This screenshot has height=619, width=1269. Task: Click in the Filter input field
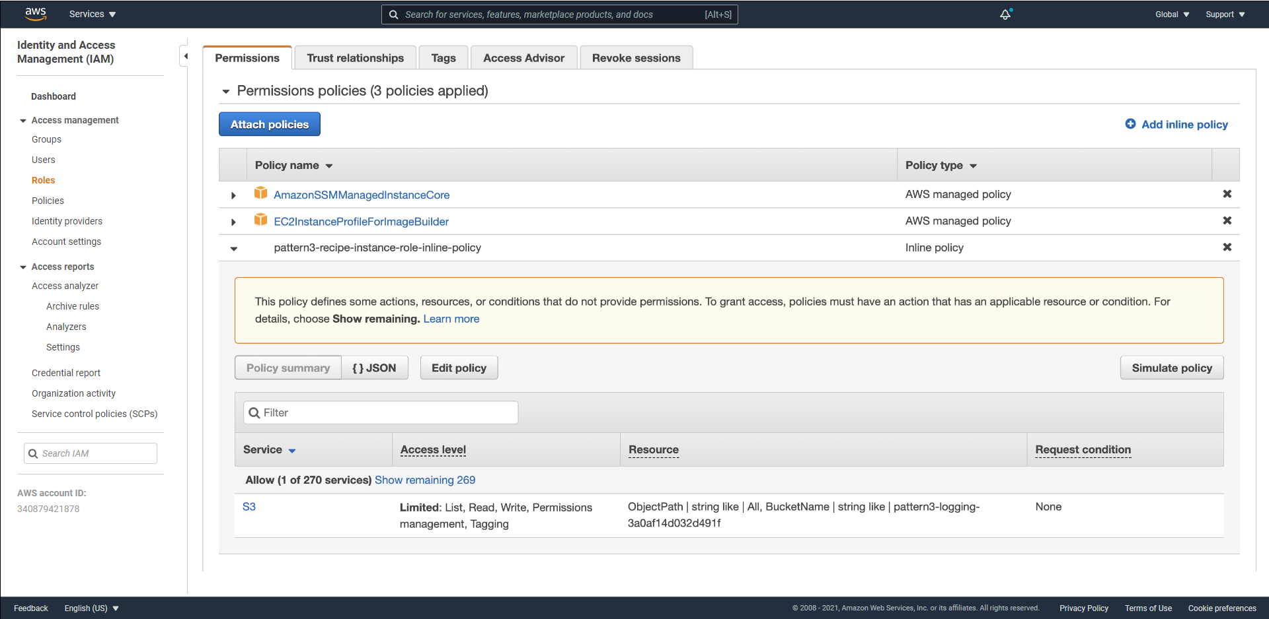(x=381, y=412)
